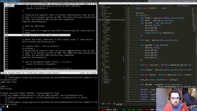This screenshot has width=197, height=111.
Task: Click PC: 0x164 in gdb status line
Action: (x=91, y=73)
